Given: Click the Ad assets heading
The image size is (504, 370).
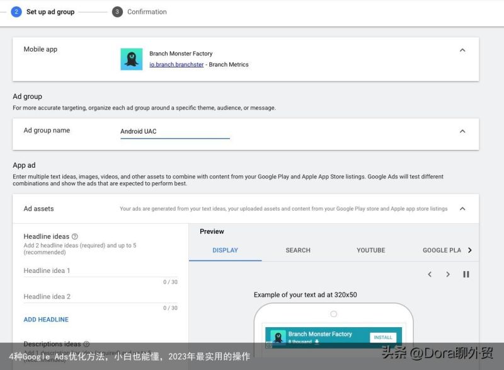Looking at the screenshot, I should click(x=38, y=209).
